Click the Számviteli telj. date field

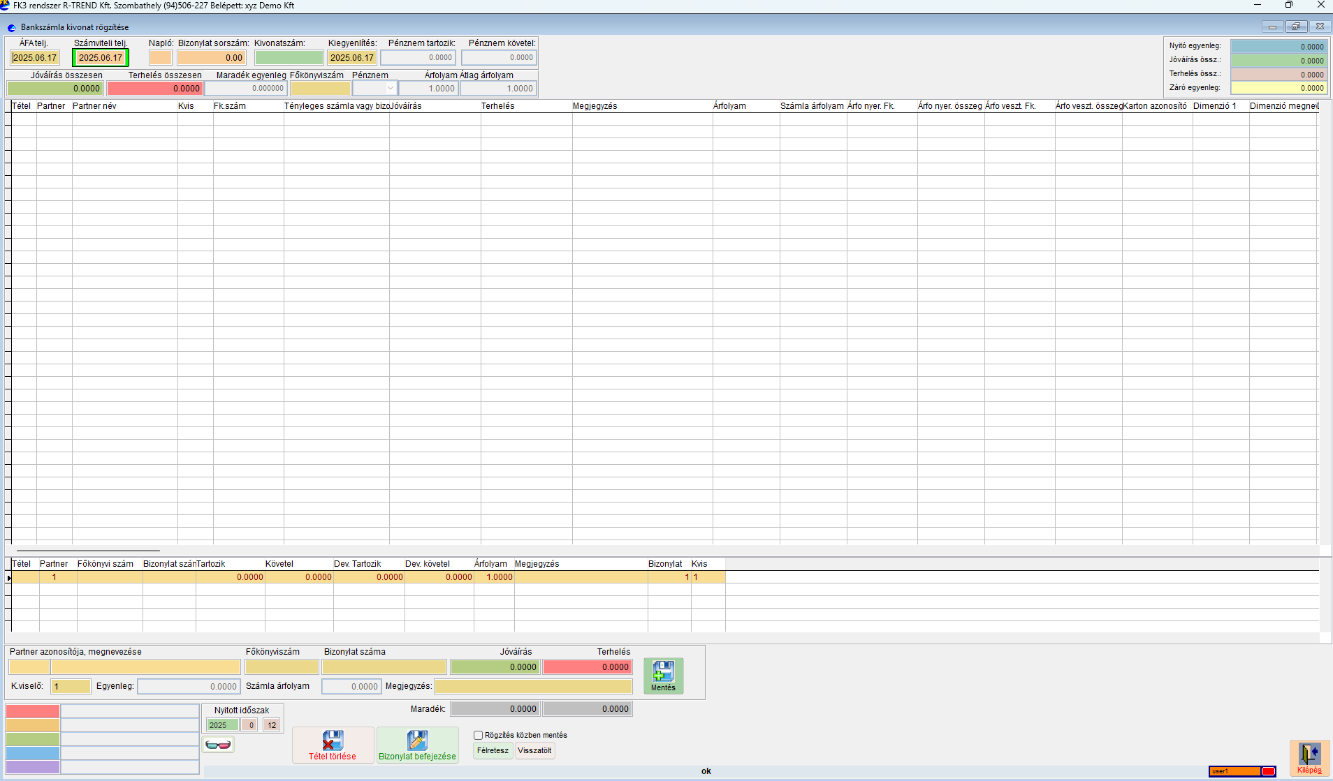coord(101,58)
